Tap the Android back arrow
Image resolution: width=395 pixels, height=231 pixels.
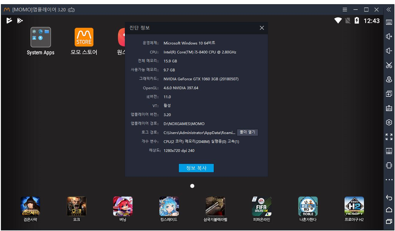(x=389, y=198)
